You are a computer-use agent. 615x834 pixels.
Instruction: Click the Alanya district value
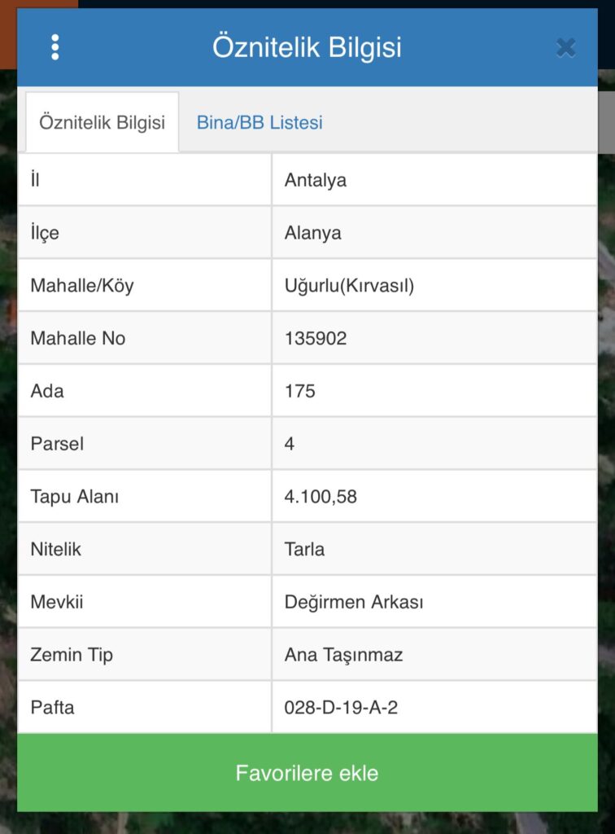coord(313,233)
